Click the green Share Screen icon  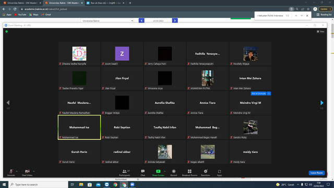(x=158, y=171)
